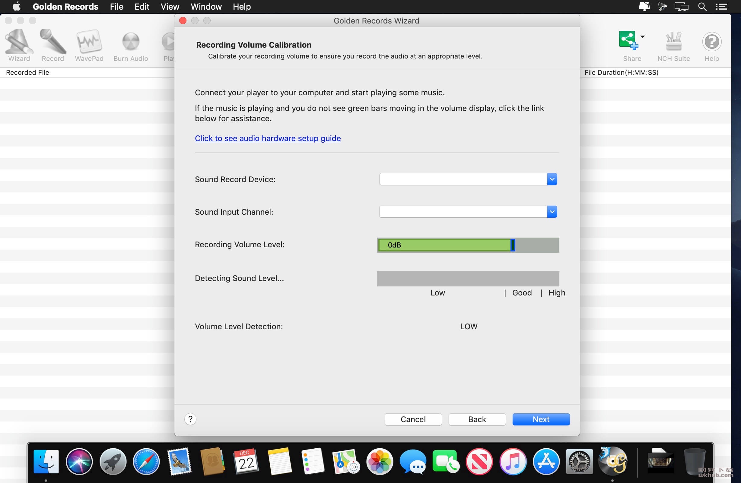
Task: Open App Store from the Dock
Action: point(546,461)
